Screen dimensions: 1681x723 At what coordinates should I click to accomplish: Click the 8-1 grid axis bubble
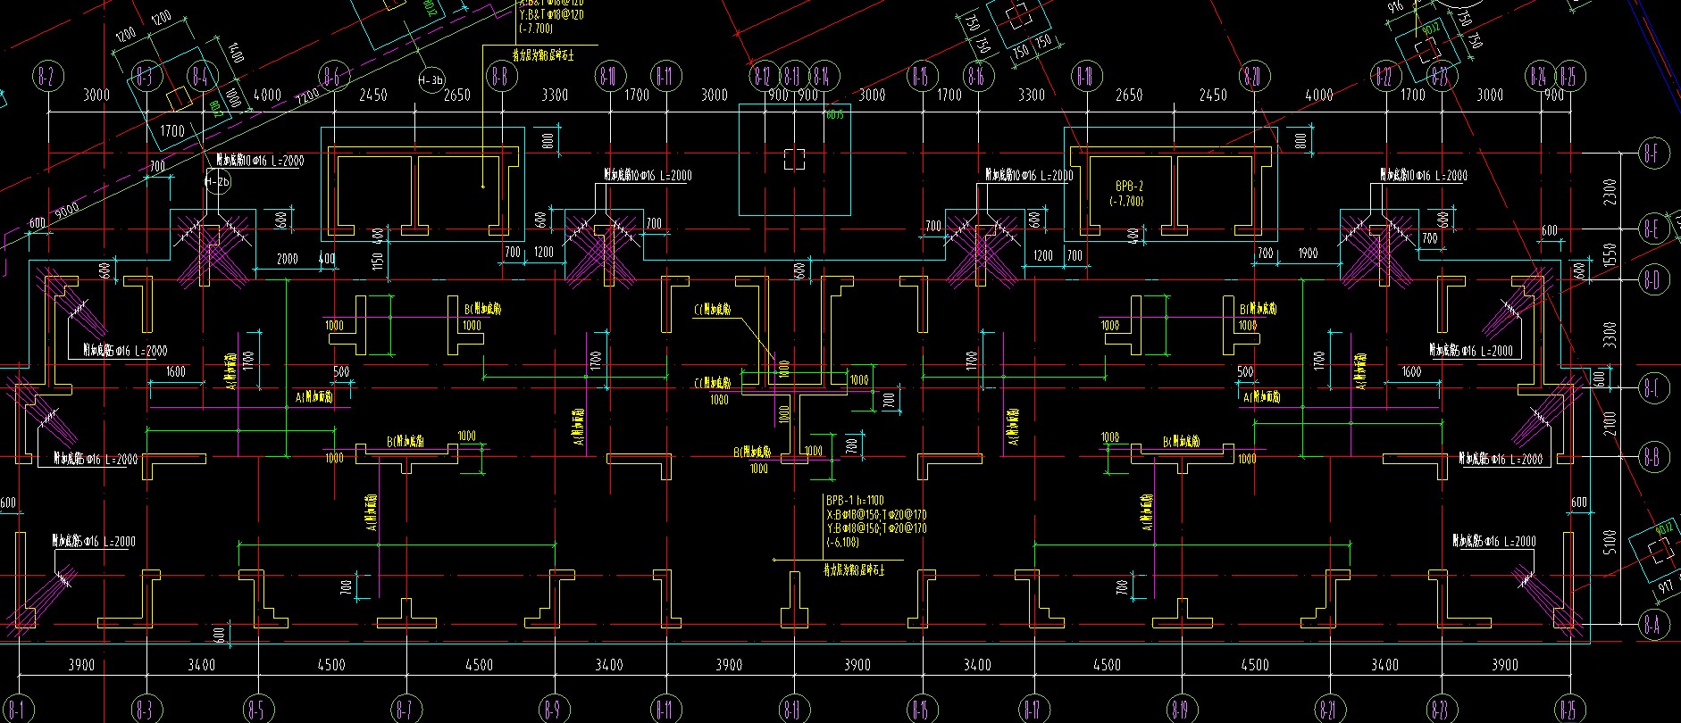[x=17, y=710]
